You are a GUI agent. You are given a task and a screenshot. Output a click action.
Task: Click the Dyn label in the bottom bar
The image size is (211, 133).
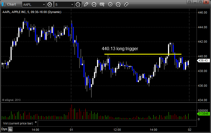pos(4,129)
